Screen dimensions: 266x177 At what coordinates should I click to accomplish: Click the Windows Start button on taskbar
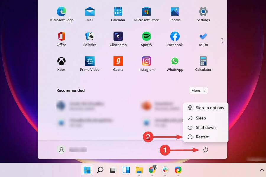87,170
